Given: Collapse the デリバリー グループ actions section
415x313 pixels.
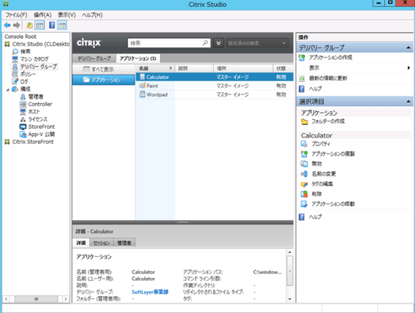Looking at the screenshot, I should [408, 48].
